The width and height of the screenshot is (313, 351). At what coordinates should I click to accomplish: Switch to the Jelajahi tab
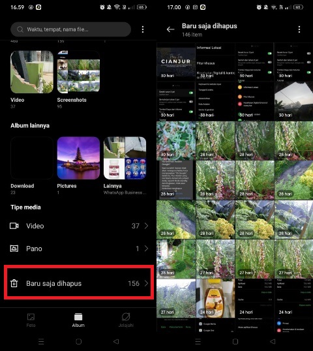click(126, 320)
